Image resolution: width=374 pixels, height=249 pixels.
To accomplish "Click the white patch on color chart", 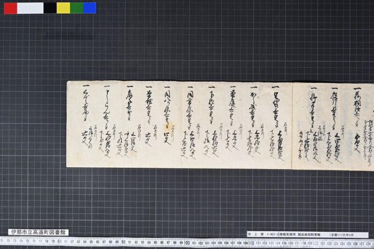I will 30,8.
